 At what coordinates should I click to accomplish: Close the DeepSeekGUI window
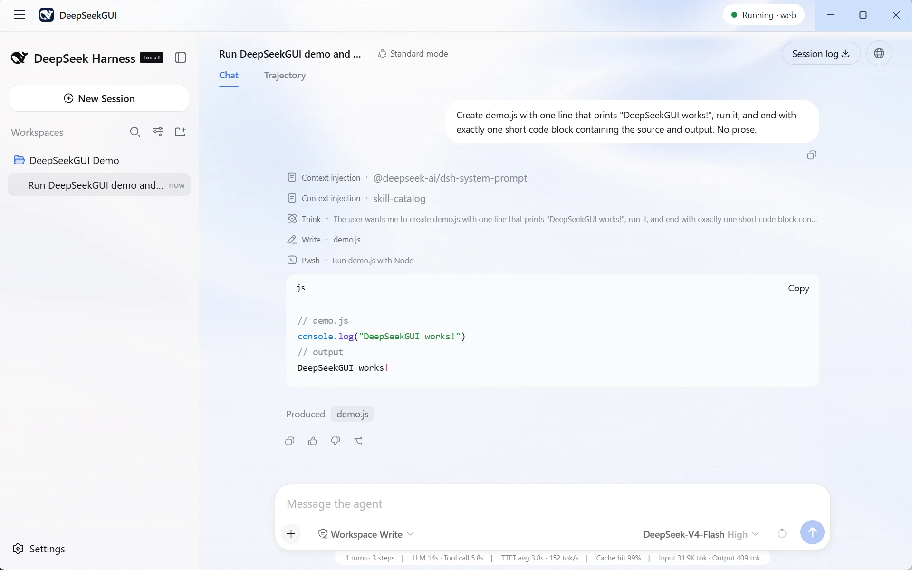[x=896, y=15]
